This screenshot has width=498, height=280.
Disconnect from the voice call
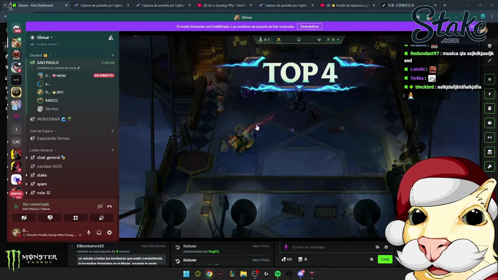pos(109,206)
